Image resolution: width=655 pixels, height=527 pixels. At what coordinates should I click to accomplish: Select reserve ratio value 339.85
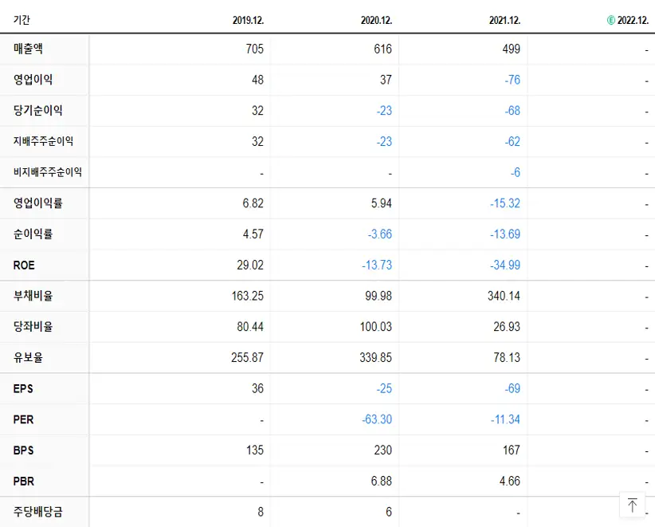click(x=376, y=358)
